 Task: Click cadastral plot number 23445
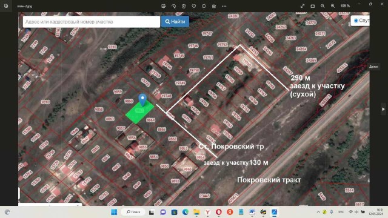[205, 196]
